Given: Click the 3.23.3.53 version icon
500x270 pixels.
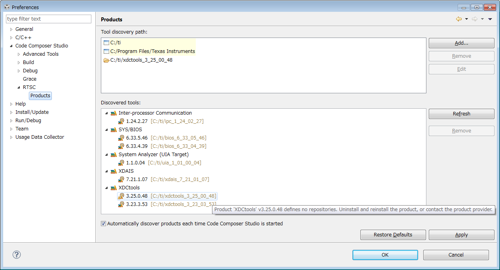Looking at the screenshot, I should click(x=121, y=204).
